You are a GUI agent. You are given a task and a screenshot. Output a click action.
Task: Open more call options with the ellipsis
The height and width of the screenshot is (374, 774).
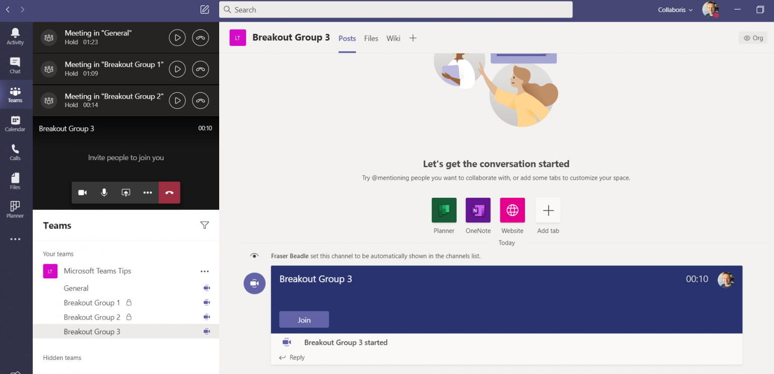coord(147,192)
